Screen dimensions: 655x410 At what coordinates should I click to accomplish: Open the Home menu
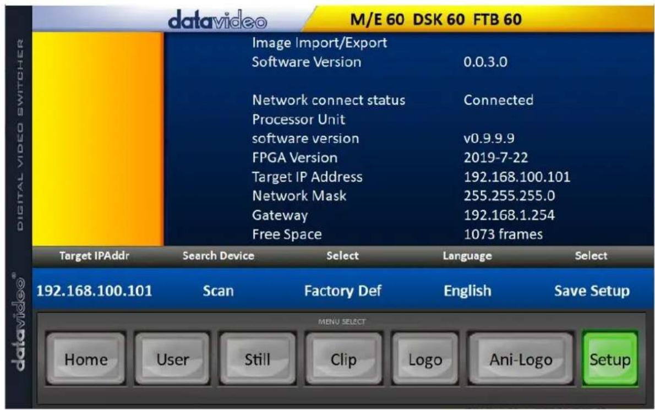point(86,359)
